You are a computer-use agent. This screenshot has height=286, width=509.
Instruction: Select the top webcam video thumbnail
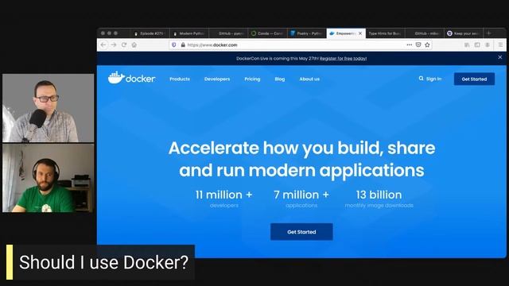[48, 108]
